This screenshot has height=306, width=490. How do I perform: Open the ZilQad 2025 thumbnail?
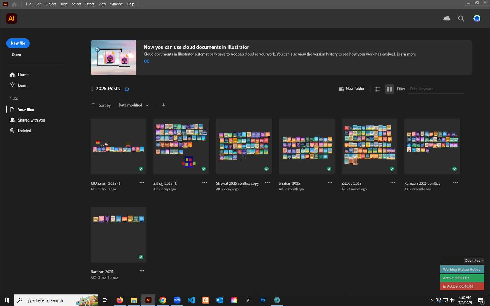(369, 146)
